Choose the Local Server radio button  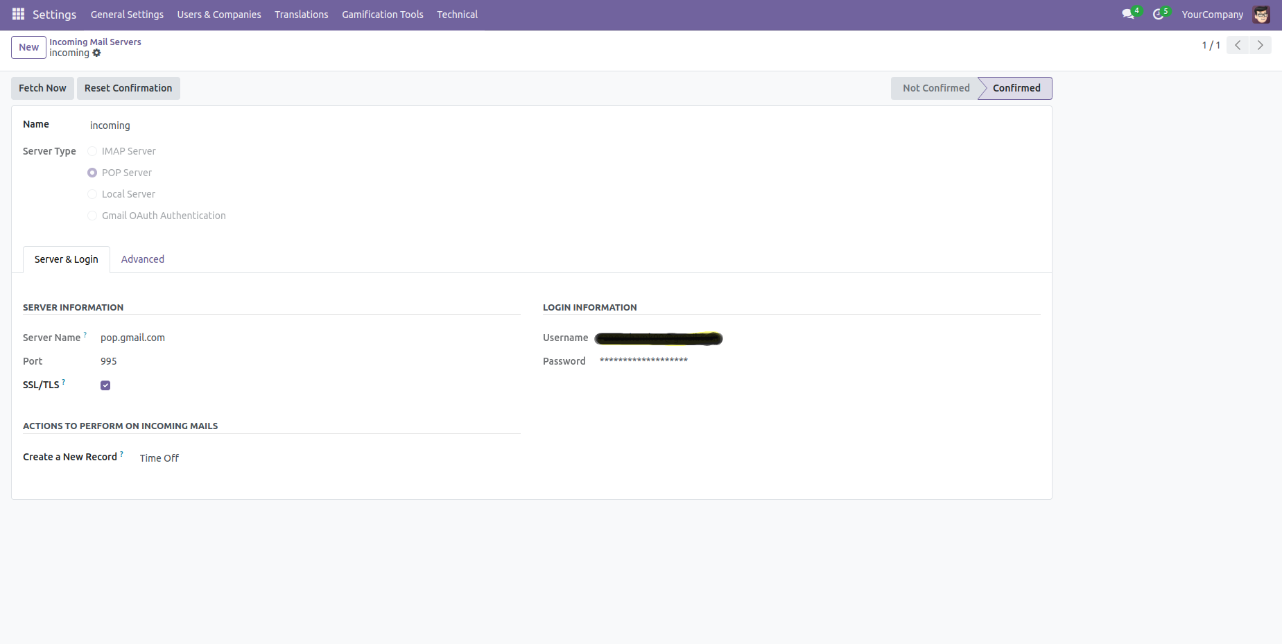(x=92, y=194)
